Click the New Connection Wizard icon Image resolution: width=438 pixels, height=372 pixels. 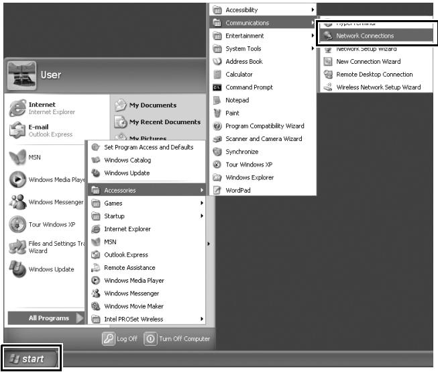(x=328, y=62)
